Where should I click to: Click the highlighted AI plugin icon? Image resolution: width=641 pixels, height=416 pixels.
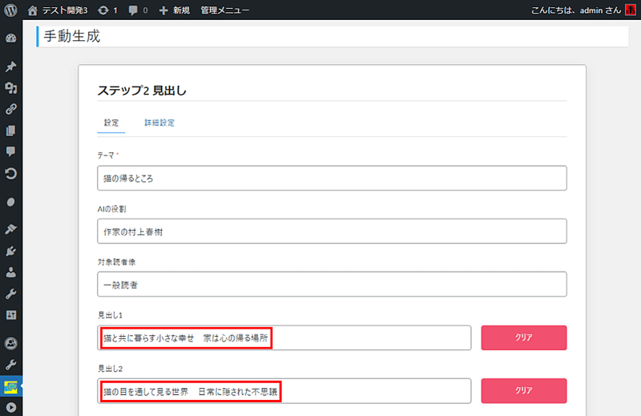[11, 386]
